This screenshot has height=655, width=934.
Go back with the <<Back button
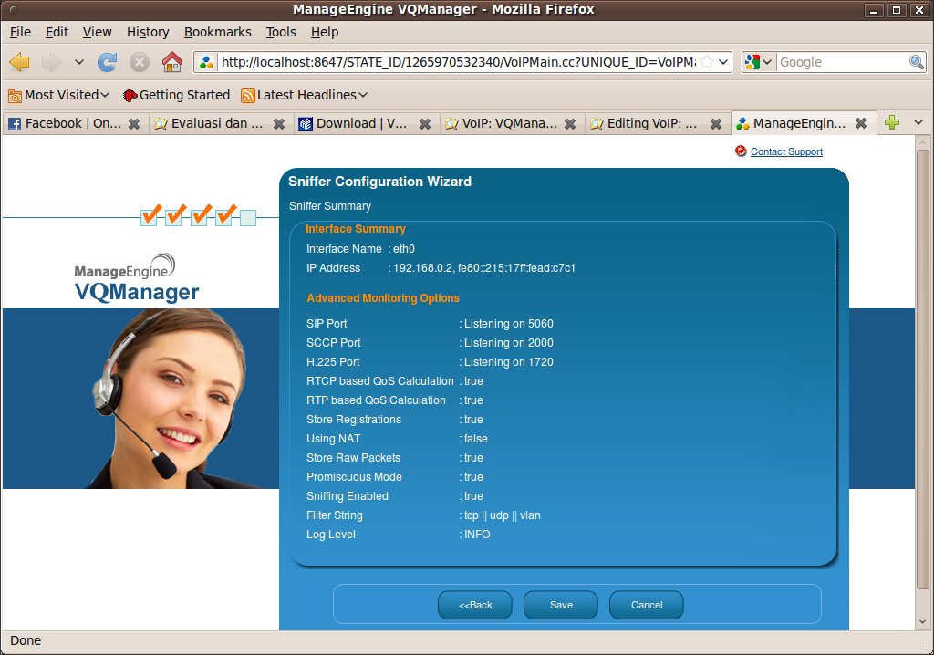475,605
